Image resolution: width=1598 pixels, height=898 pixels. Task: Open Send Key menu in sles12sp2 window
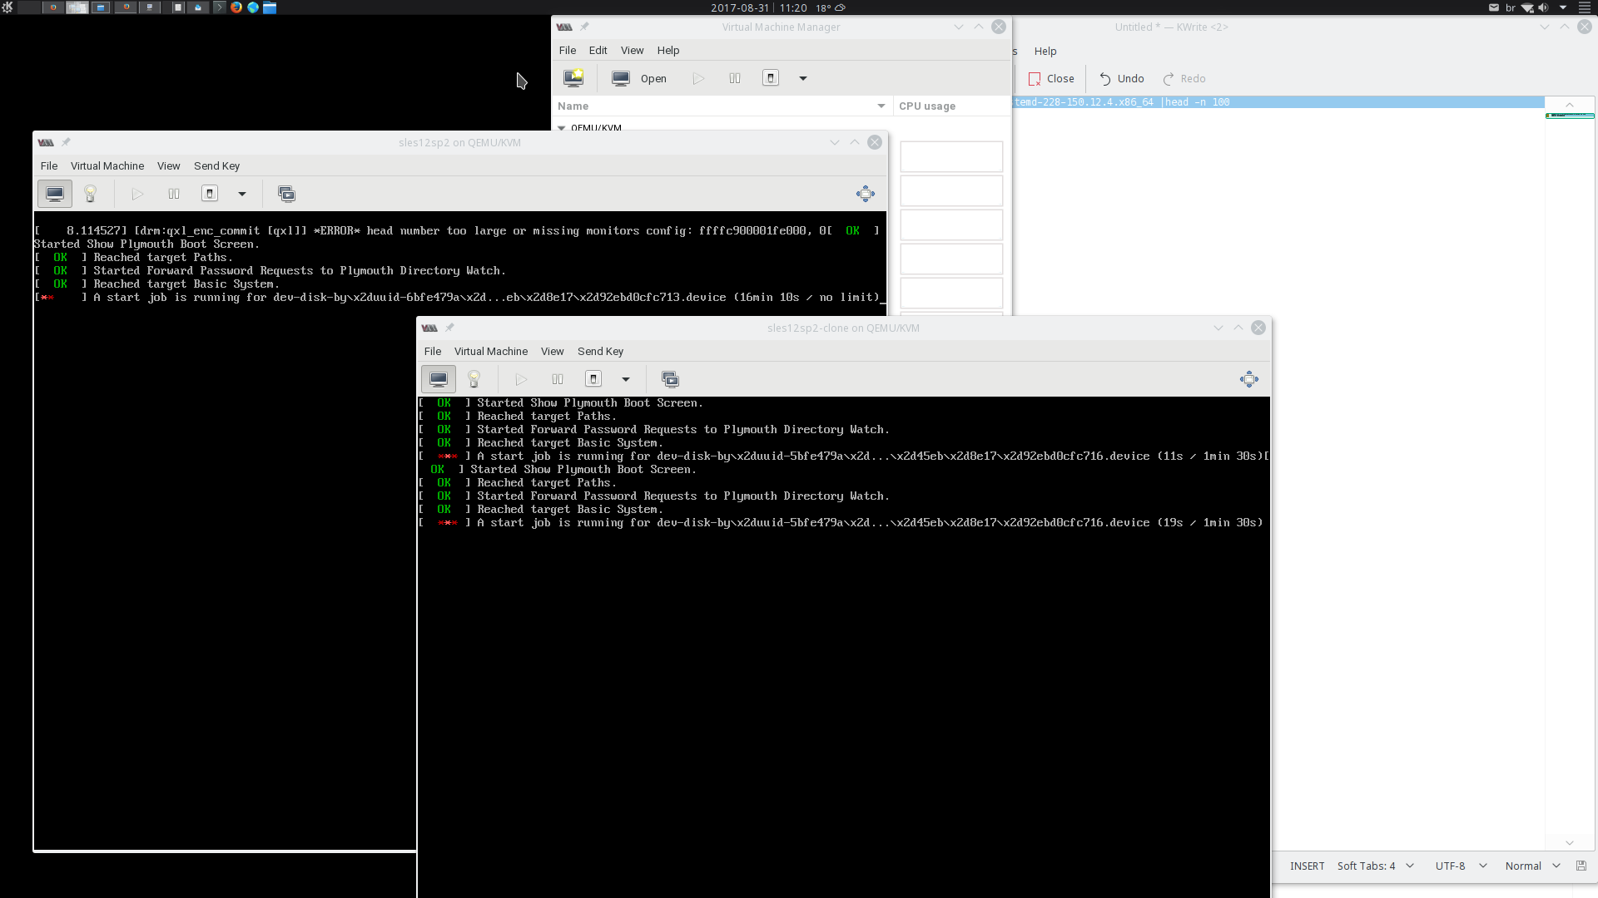coord(217,166)
